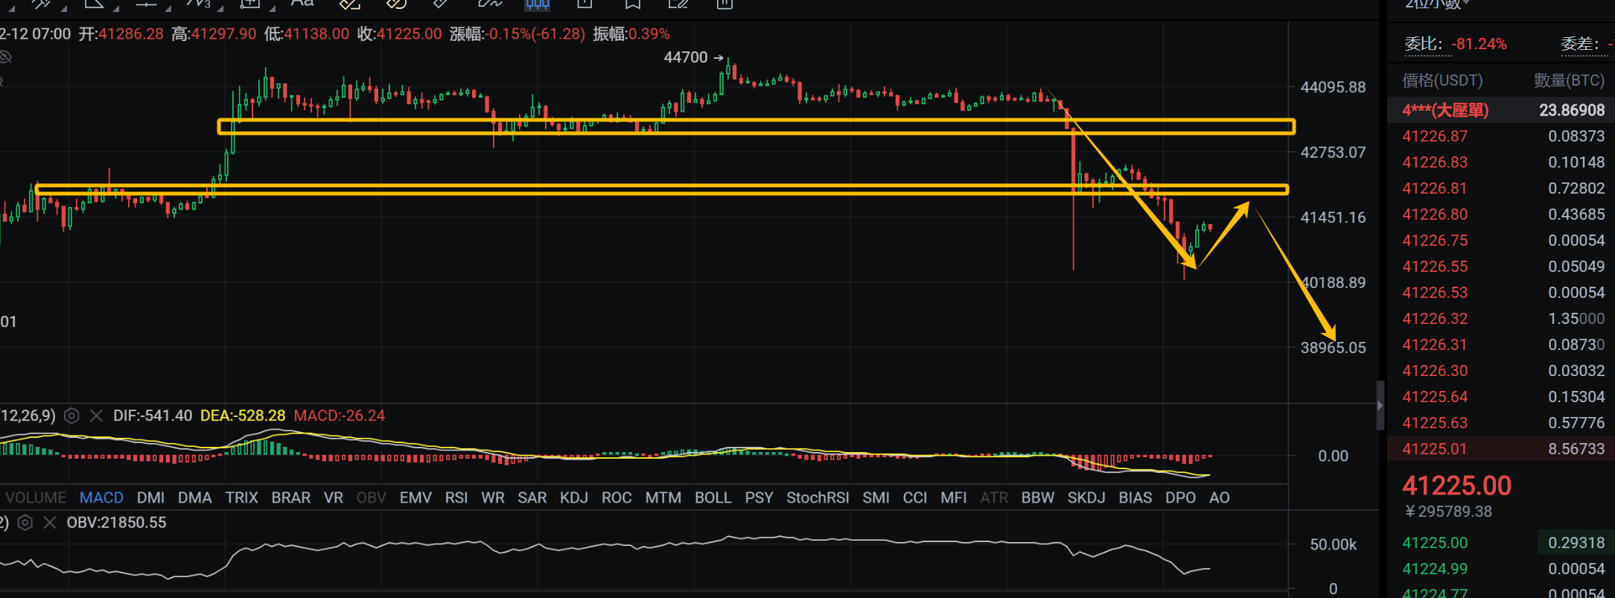Screen dimensions: 1615x598
Task: Click buy order price 41224.99
Action: pyautogui.click(x=1435, y=569)
